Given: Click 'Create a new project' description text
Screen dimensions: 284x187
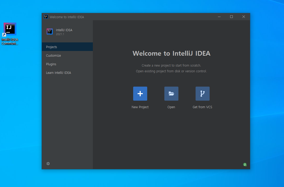Looking at the screenshot, I should (171, 66).
